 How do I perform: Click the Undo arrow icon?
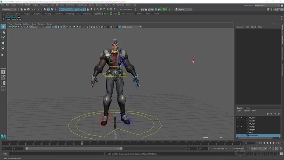pyautogui.click(x=32, y=9)
